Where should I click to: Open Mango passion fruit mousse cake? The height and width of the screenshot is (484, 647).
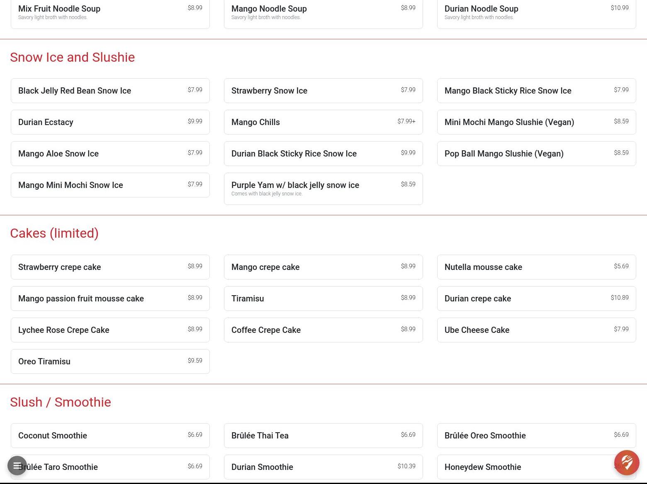tap(110, 299)
